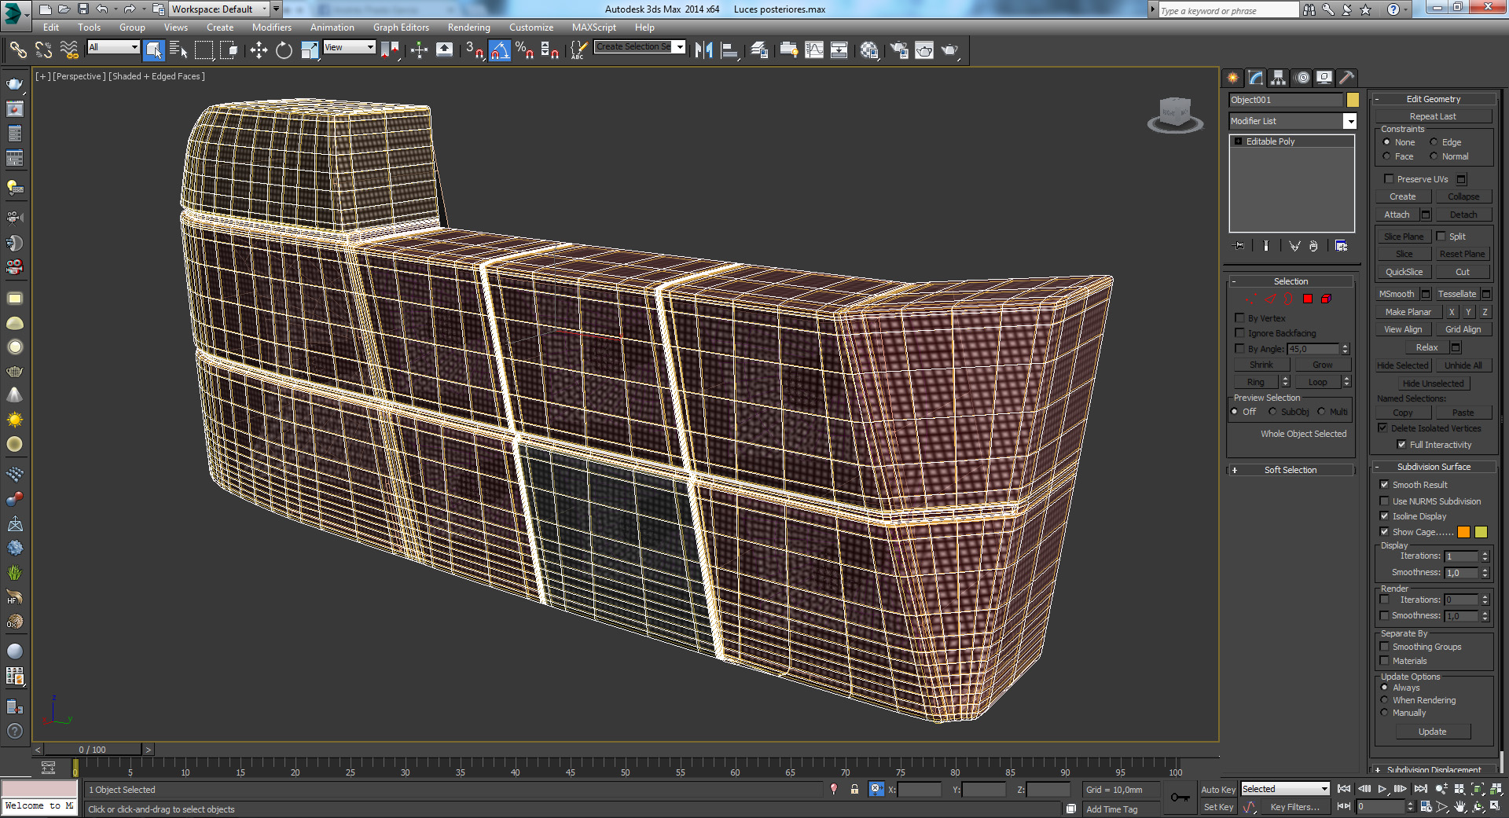The width and height of the screenshot is (1509, 818).
Task: Enable Use NURMS Subdivision checkbox
Action: click(1385, 501)
